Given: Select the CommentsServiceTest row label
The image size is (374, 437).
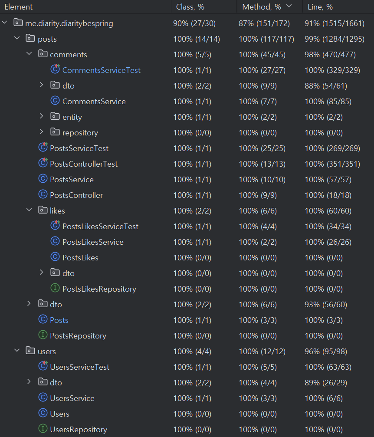Looking at the screenshot, I should point(102,70).
